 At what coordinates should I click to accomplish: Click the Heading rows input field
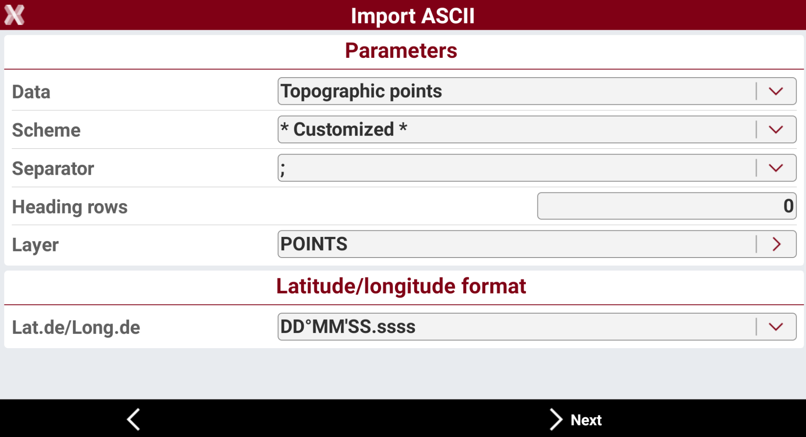tap(667, 206)
